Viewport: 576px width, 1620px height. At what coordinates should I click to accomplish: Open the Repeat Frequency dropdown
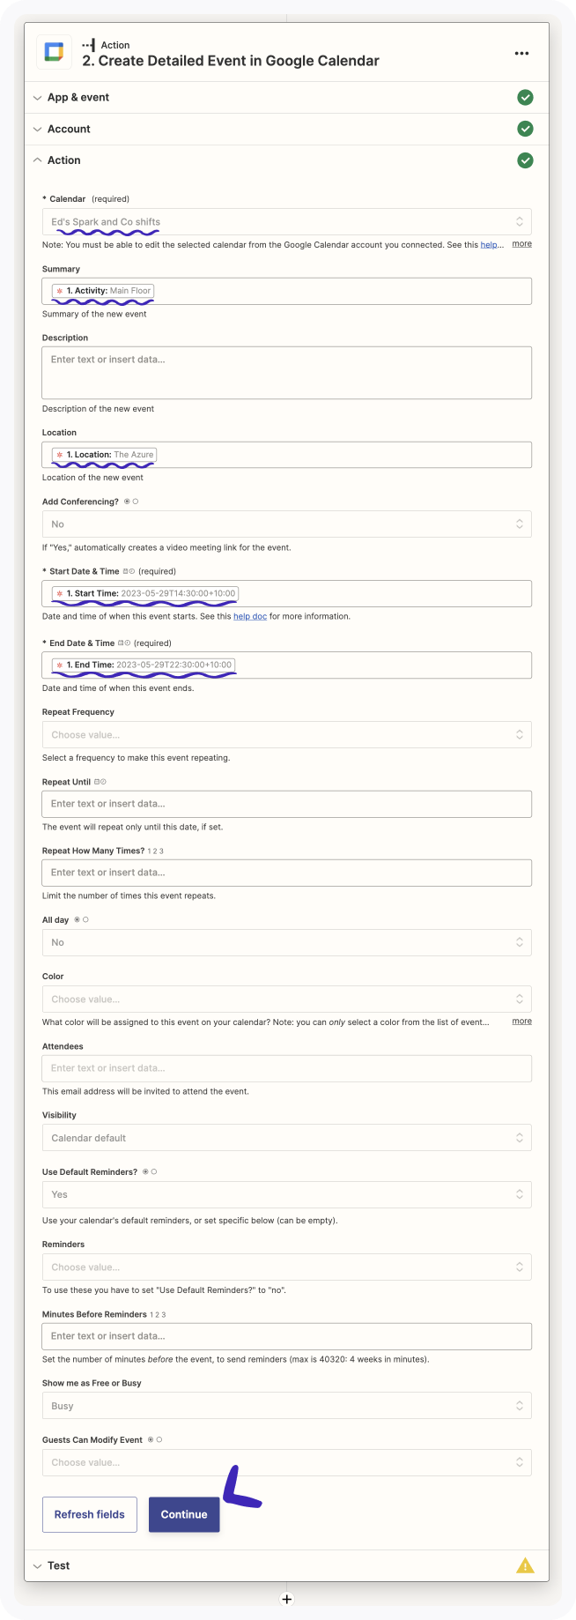point(286,735)
